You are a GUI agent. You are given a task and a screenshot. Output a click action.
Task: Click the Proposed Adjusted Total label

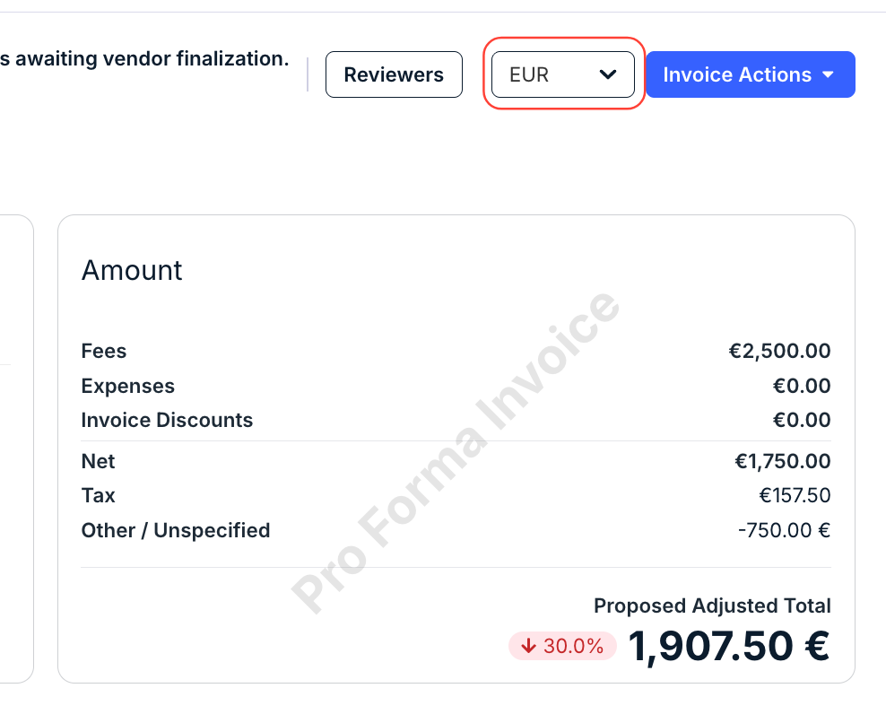[712, 606]
